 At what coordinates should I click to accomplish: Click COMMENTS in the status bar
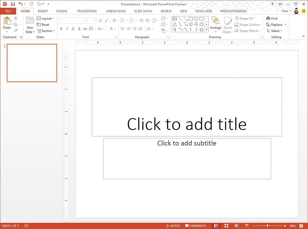196,226
